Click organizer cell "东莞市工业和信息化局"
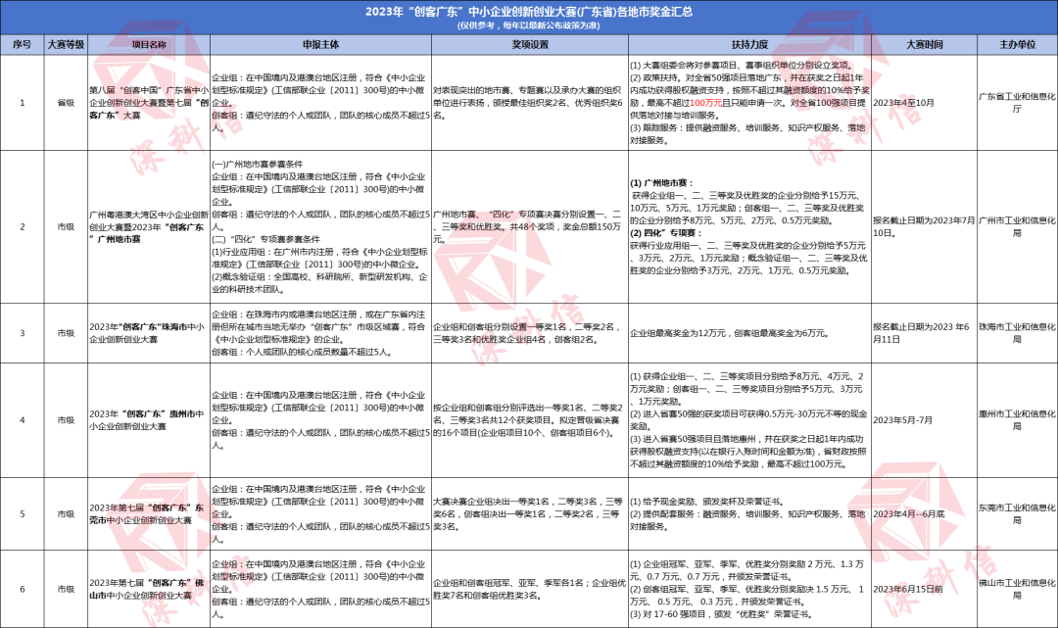Screen dimensions: 1058x628 (x=1017, y=514)
